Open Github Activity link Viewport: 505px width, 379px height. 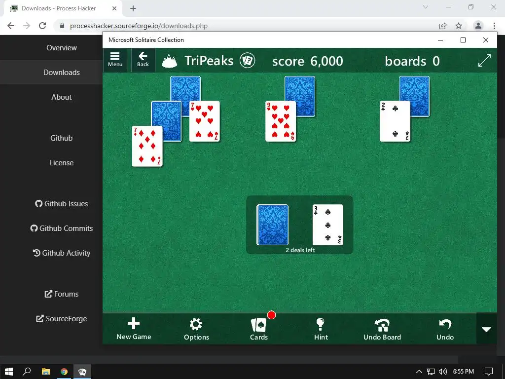[62, 253]
